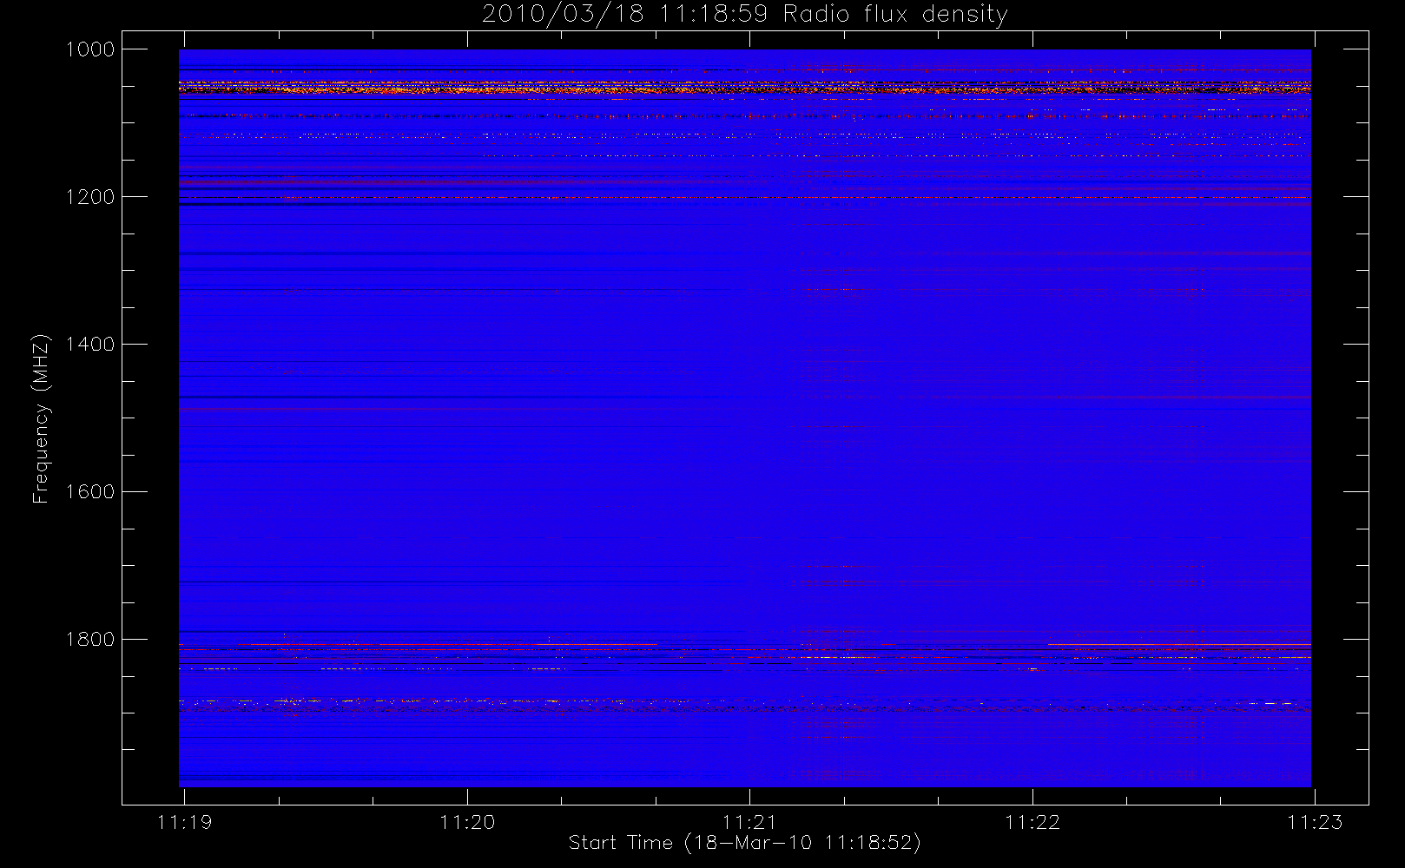Click the 1600 frequency tick label
The height and width of the screenshot is (868, 1405).
90,492
